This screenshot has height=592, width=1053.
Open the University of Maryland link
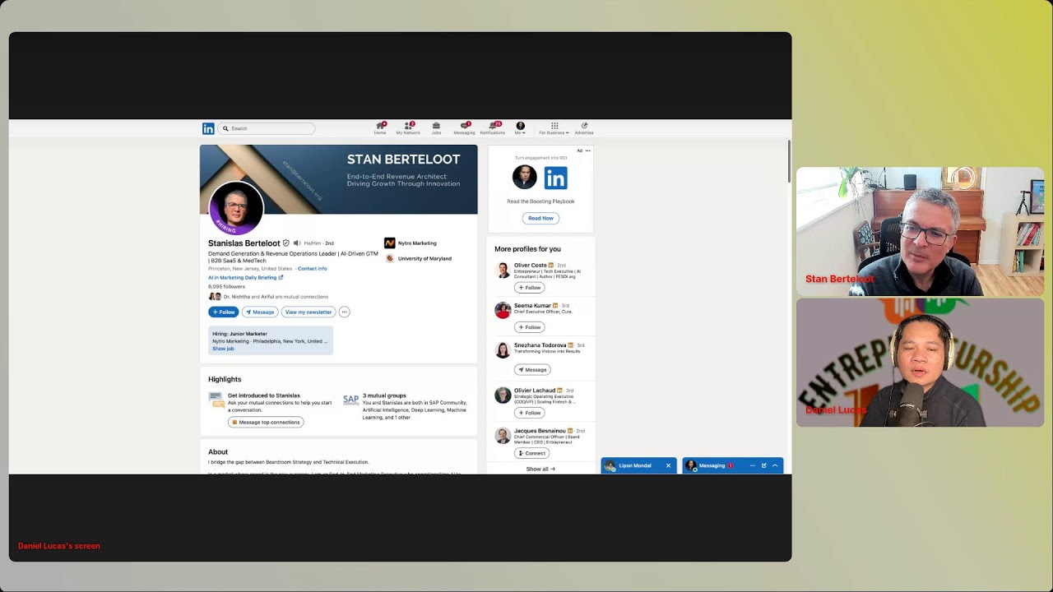(x=424, y=259)
